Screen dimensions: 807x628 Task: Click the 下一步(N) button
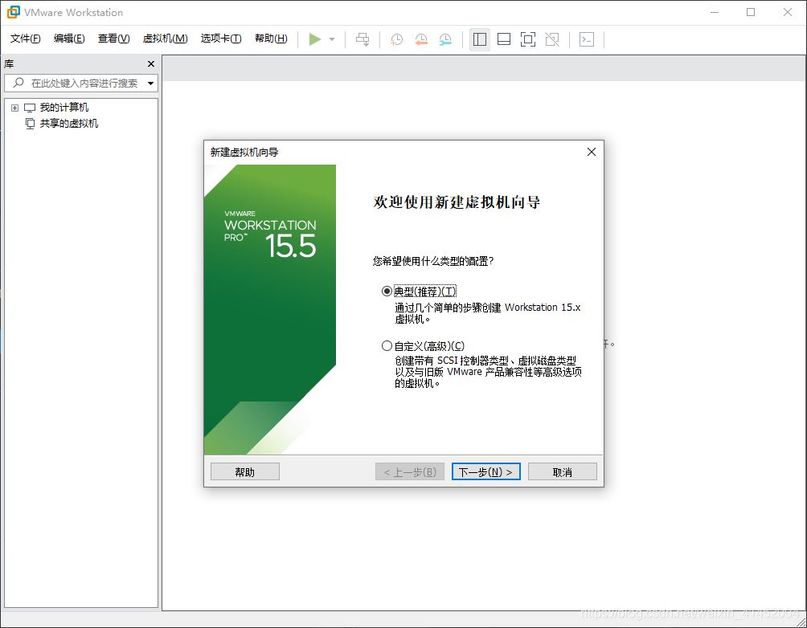[x=485, y=471]
